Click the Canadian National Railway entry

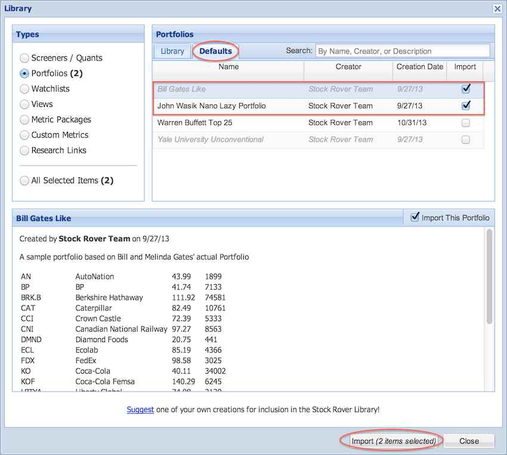(121, 329)
